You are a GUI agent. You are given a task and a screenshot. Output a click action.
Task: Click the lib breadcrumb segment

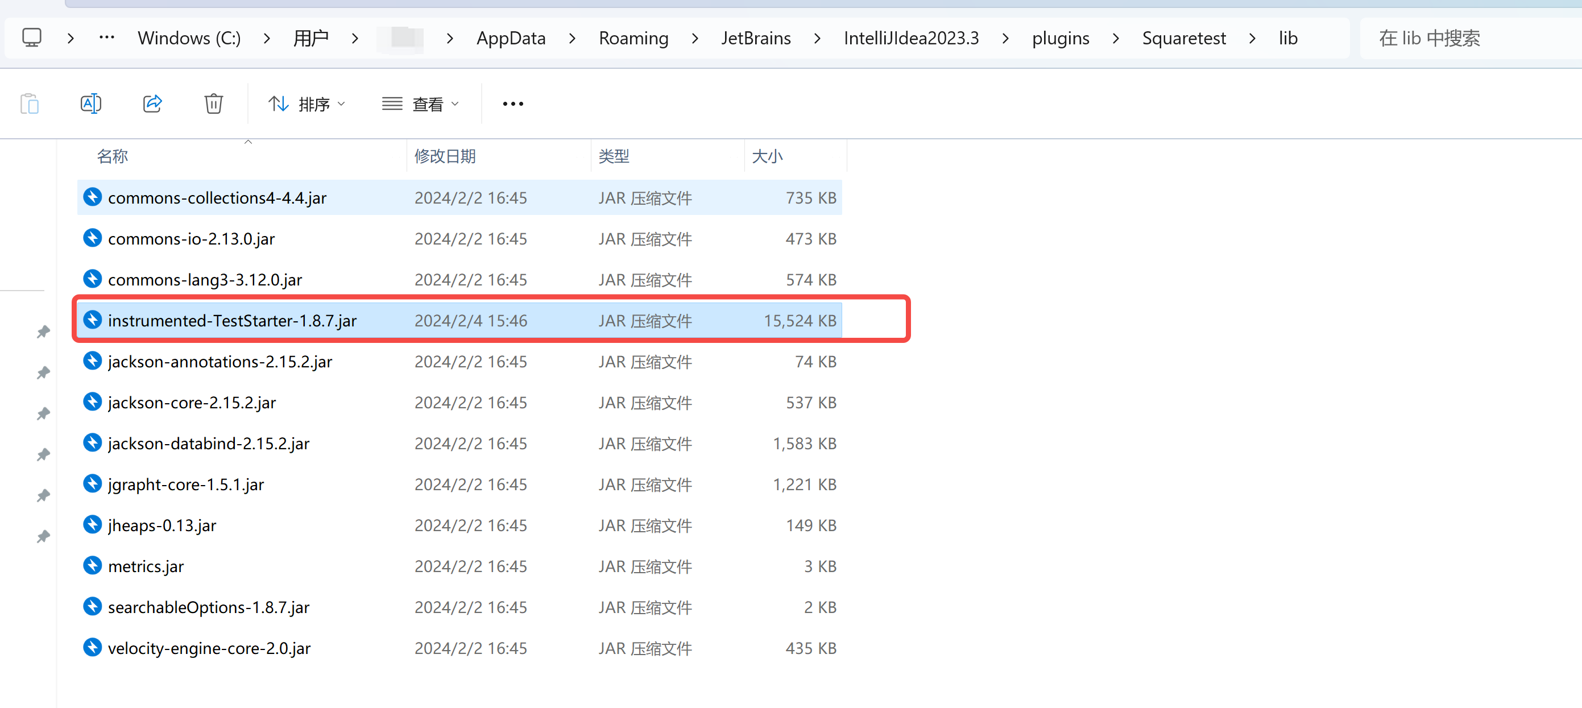pyautogui.click(x=1288, y=38)
